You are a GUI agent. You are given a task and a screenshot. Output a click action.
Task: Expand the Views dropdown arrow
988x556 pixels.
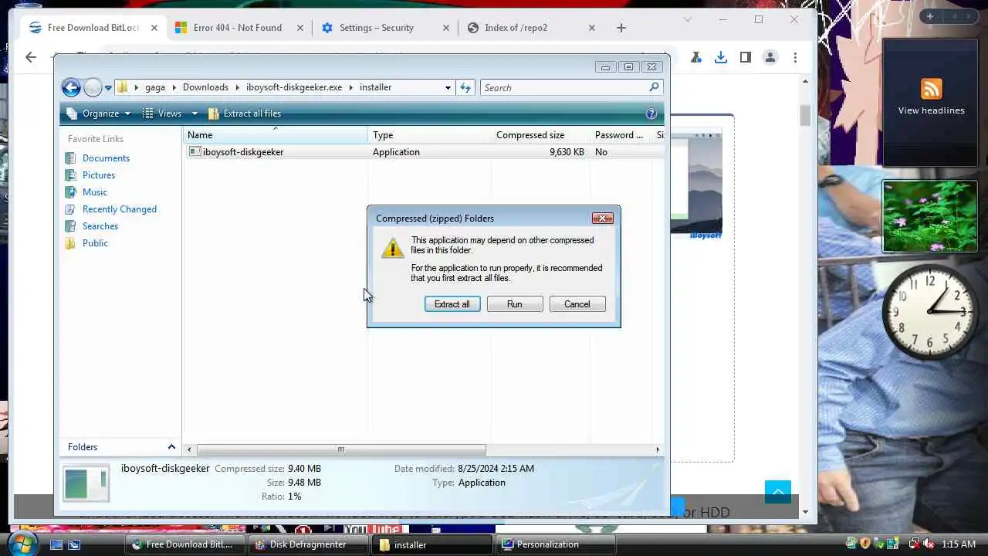195,114
